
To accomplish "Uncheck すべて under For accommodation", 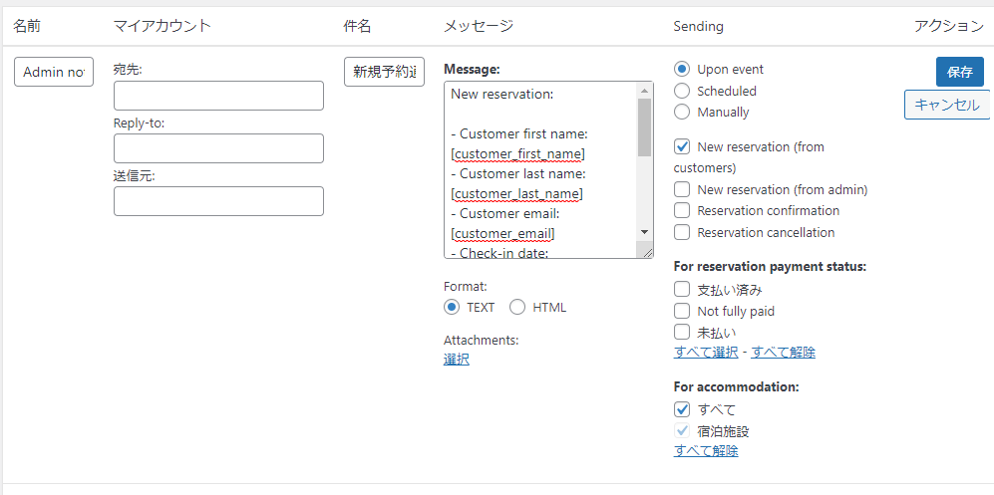I will 682,409.
